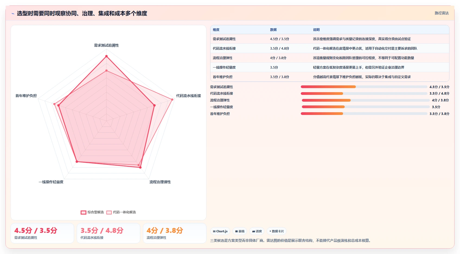The width and height of the screenshot is (460, 254).
Task: Click the 需求测试追溯性 progress bar
Action: 364,87
